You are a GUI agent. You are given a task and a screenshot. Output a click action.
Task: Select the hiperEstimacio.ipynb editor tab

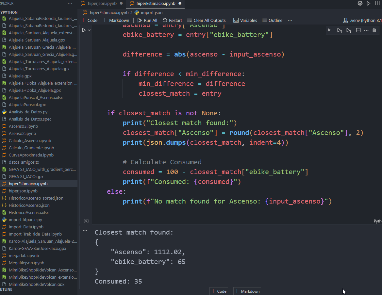155,3
